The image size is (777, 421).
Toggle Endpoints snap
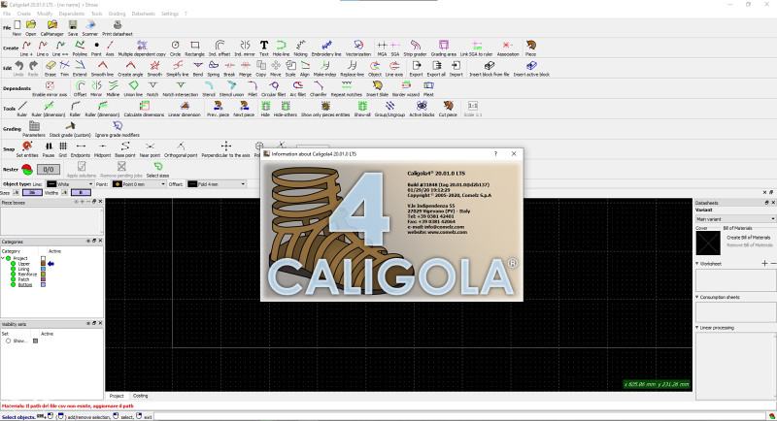pos(81,149)
